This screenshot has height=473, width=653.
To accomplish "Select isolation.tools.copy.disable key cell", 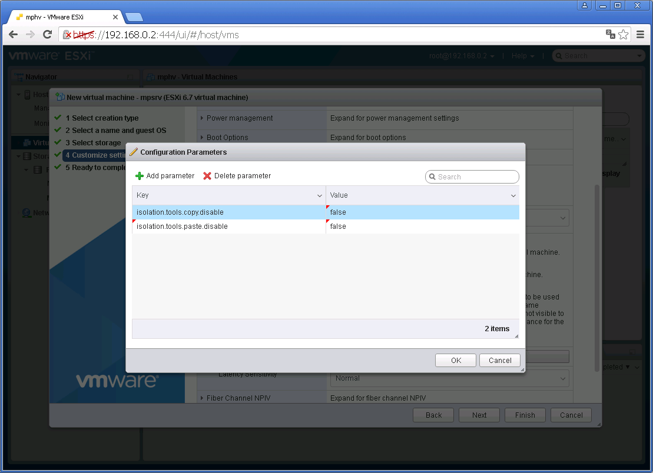I will point(229,212).
